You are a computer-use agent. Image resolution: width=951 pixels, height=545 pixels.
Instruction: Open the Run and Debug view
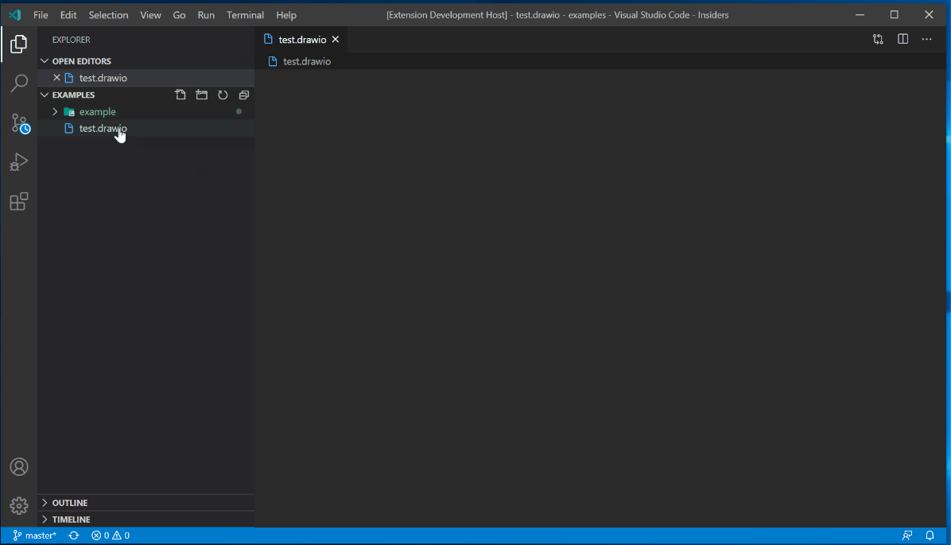pyautogui.click(x=19, y=162)
